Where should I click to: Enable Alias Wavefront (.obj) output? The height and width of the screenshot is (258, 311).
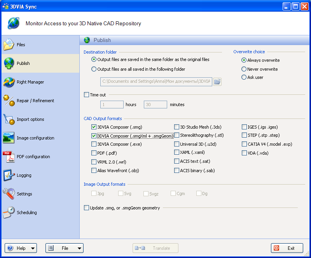[94, 170]
